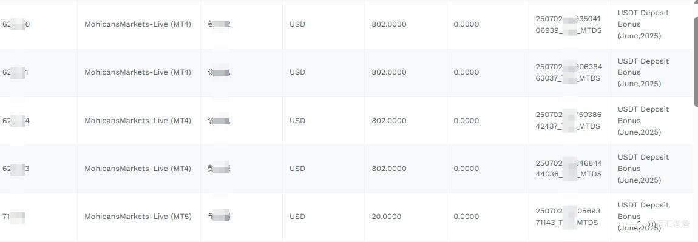This screenshot has height=242, width=698.
Task: Click account number ending in 4
Action: 16,121
